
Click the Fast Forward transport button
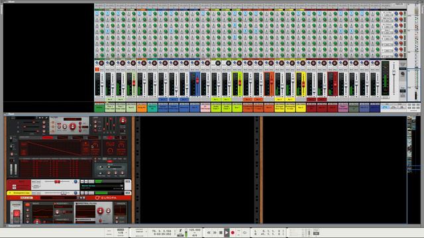[215, 232]
